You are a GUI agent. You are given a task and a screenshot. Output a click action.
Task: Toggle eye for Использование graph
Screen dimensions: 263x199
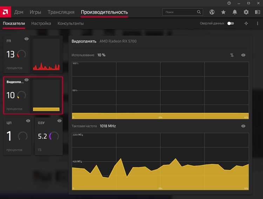point(243,55)
